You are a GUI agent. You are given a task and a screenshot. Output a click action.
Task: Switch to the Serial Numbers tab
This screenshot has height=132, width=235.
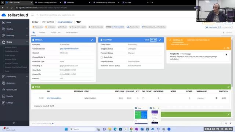click(72, 33)
